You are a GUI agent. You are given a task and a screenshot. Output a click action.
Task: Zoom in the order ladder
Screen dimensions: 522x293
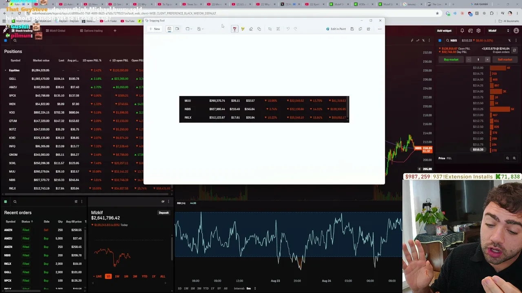point(514,158)
